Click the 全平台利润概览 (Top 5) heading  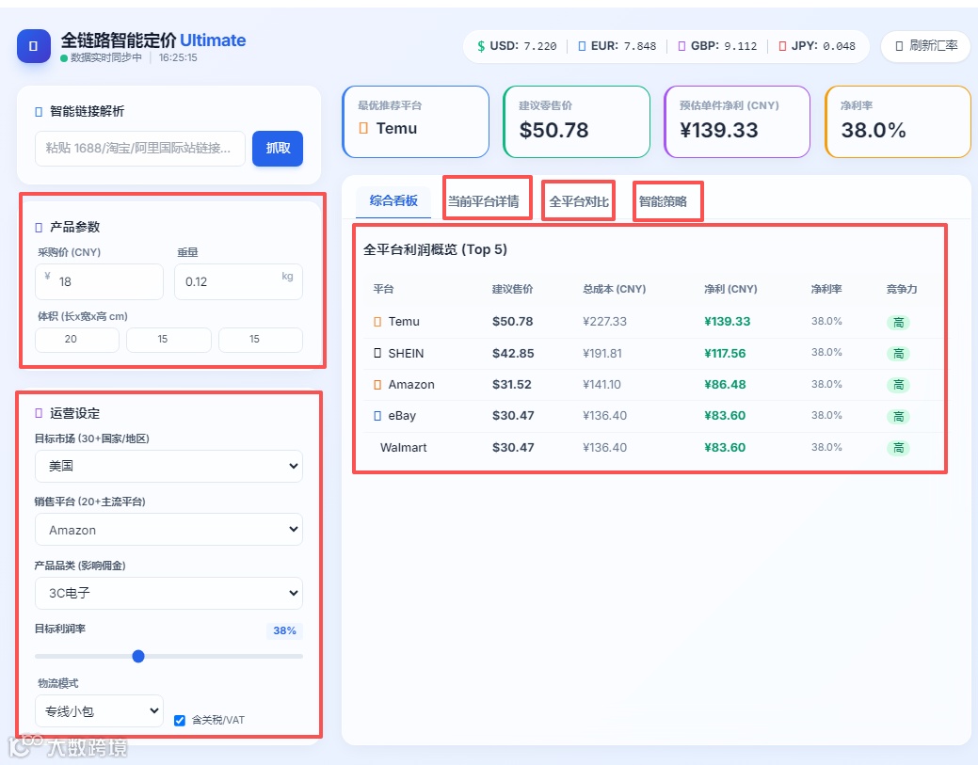coord(436,250)
